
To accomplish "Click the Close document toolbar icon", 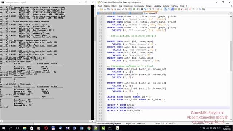I will 112,9.
